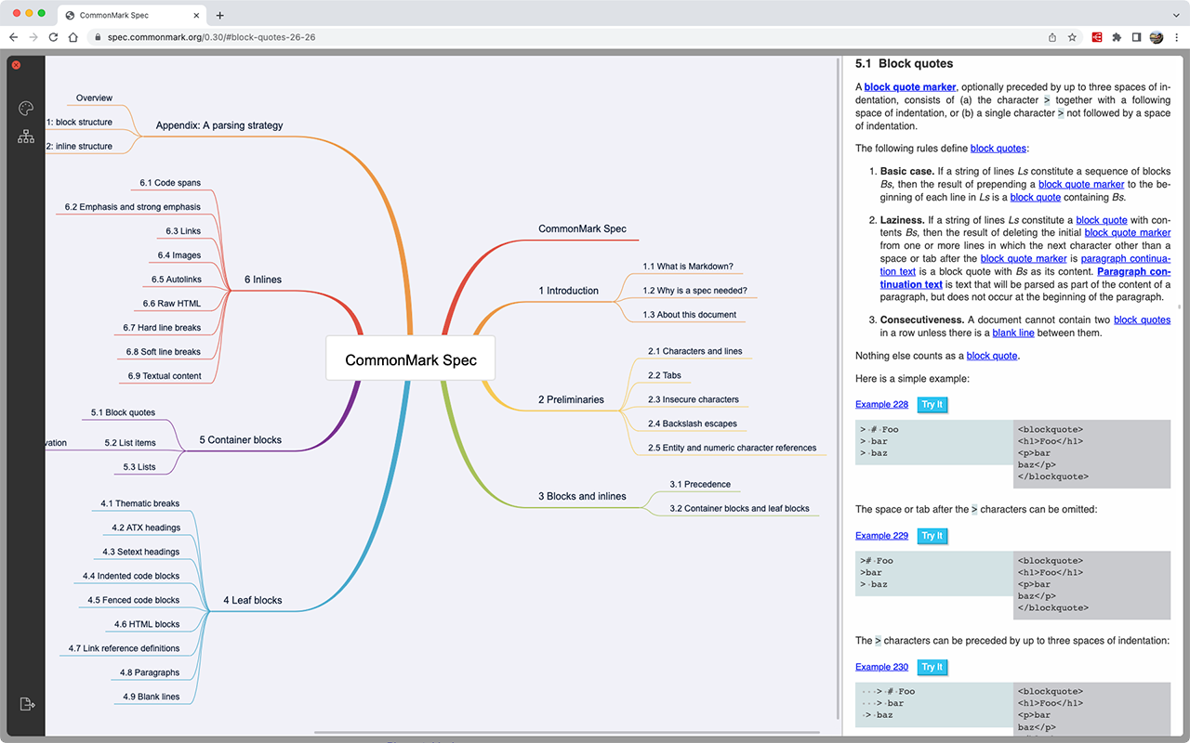Viewport: 1190px width, 743px height.
Task: Click the central CommonMark Spec node
Action: pyautogui.click(x=411, y=359)
